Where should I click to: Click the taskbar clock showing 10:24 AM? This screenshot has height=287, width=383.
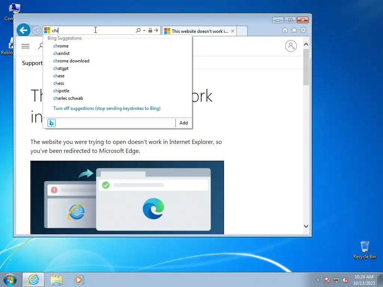point(364,280)
